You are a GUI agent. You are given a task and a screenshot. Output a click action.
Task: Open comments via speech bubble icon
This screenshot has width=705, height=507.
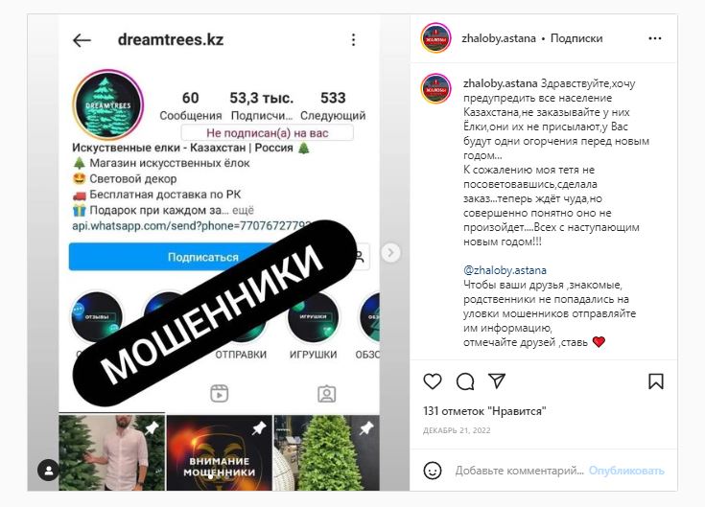coord(465,381)
